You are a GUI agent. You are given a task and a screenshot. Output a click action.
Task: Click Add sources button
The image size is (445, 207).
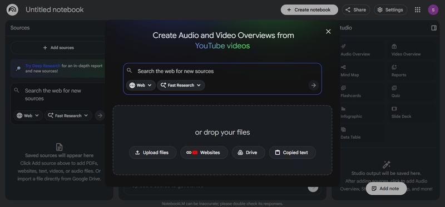(58, 48)
